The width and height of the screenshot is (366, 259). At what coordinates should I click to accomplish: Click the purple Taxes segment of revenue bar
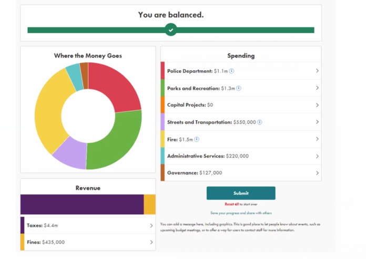click(82, 204)
